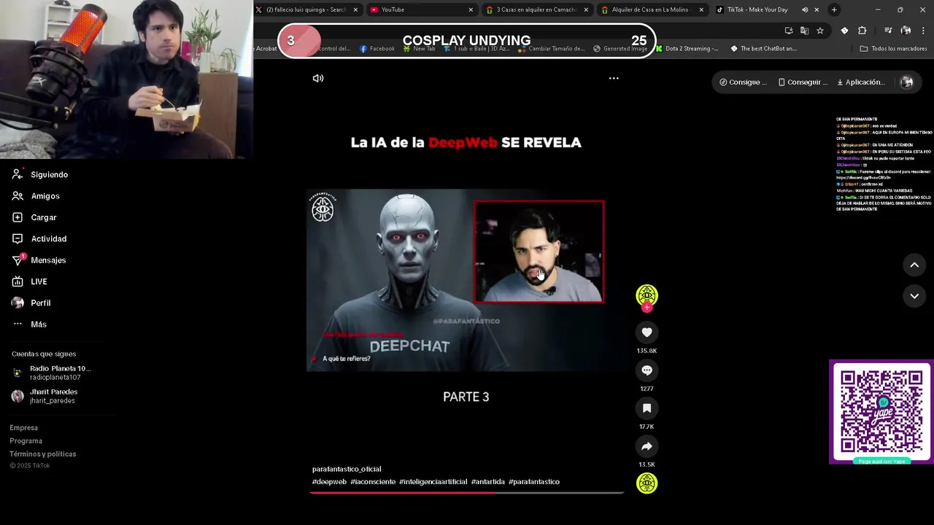The image size is (934, 525).
Task: Click the Siguiendo people icon
Action: pos(18,175)
